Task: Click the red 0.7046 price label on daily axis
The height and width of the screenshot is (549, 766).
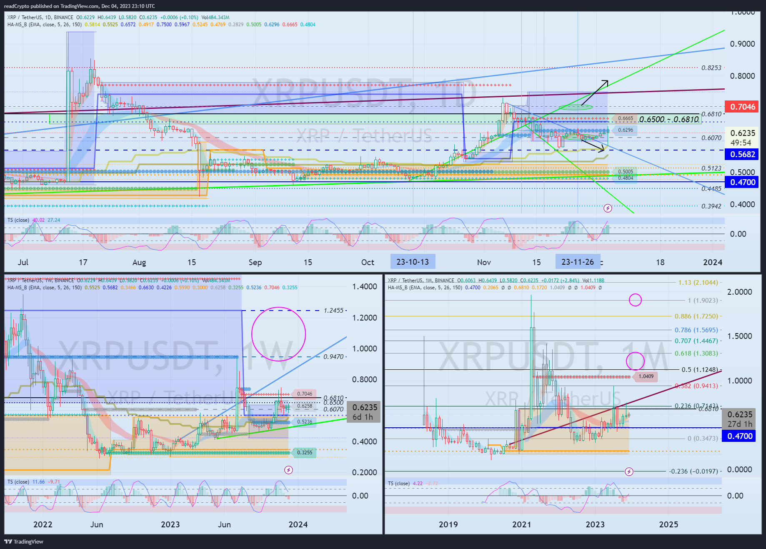Action: point(742,107)
